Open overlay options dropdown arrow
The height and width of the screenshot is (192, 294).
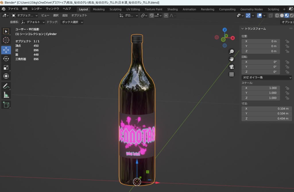click(264, 16)
